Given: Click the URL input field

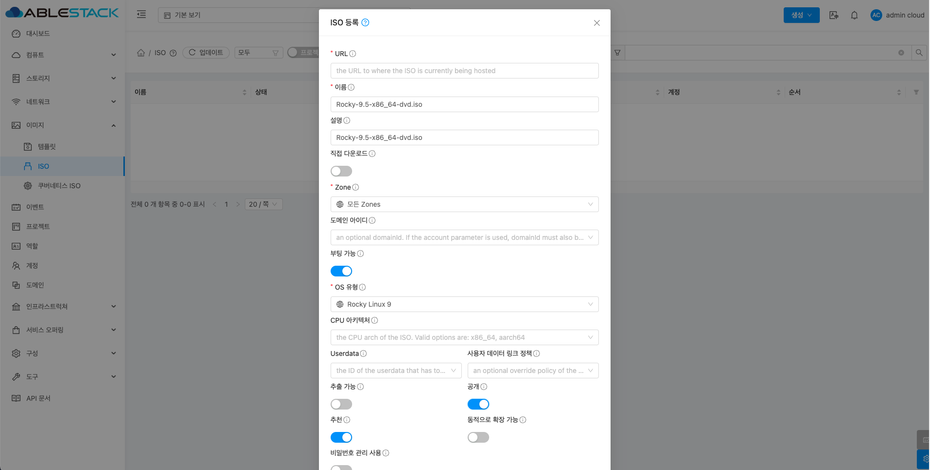Looking at the screenshot, I should [465, 71].
